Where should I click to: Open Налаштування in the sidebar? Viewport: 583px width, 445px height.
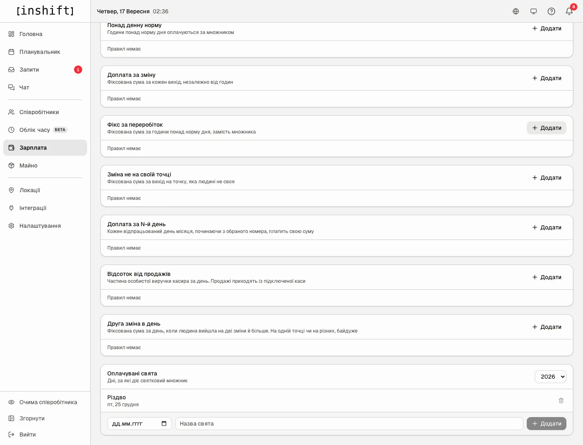(x=45, y=226)
